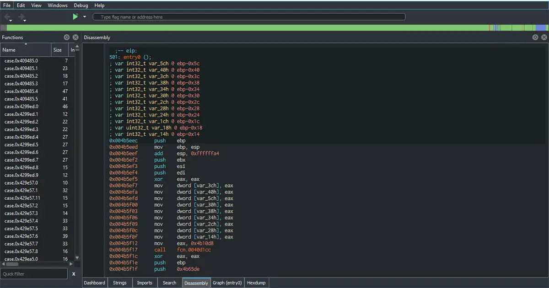Switch to the Graph (entry0) tab

(228, 283)
